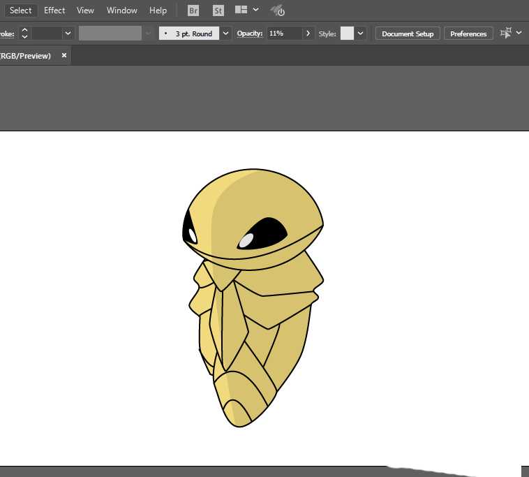Image resolution: width=529 pixels, height=477 pixels.
Task: Click the stroke weight stepper arrows
Action: click(x=24, y=33)
